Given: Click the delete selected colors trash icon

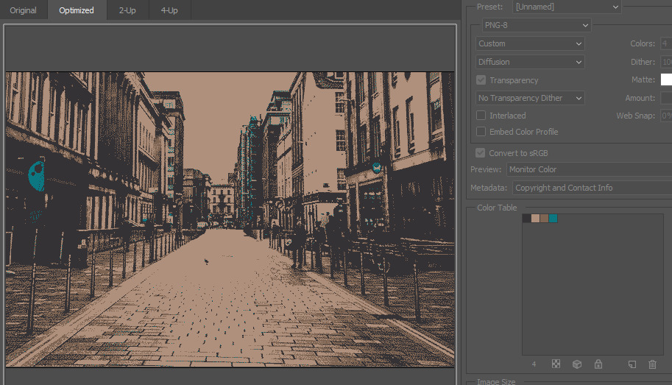Looking at the screenshot, I should [652, 364].
